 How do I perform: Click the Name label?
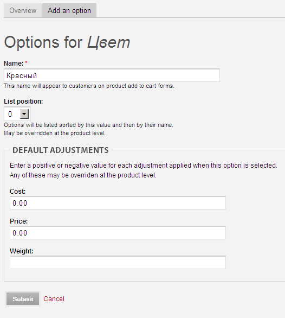click(14, 63)
